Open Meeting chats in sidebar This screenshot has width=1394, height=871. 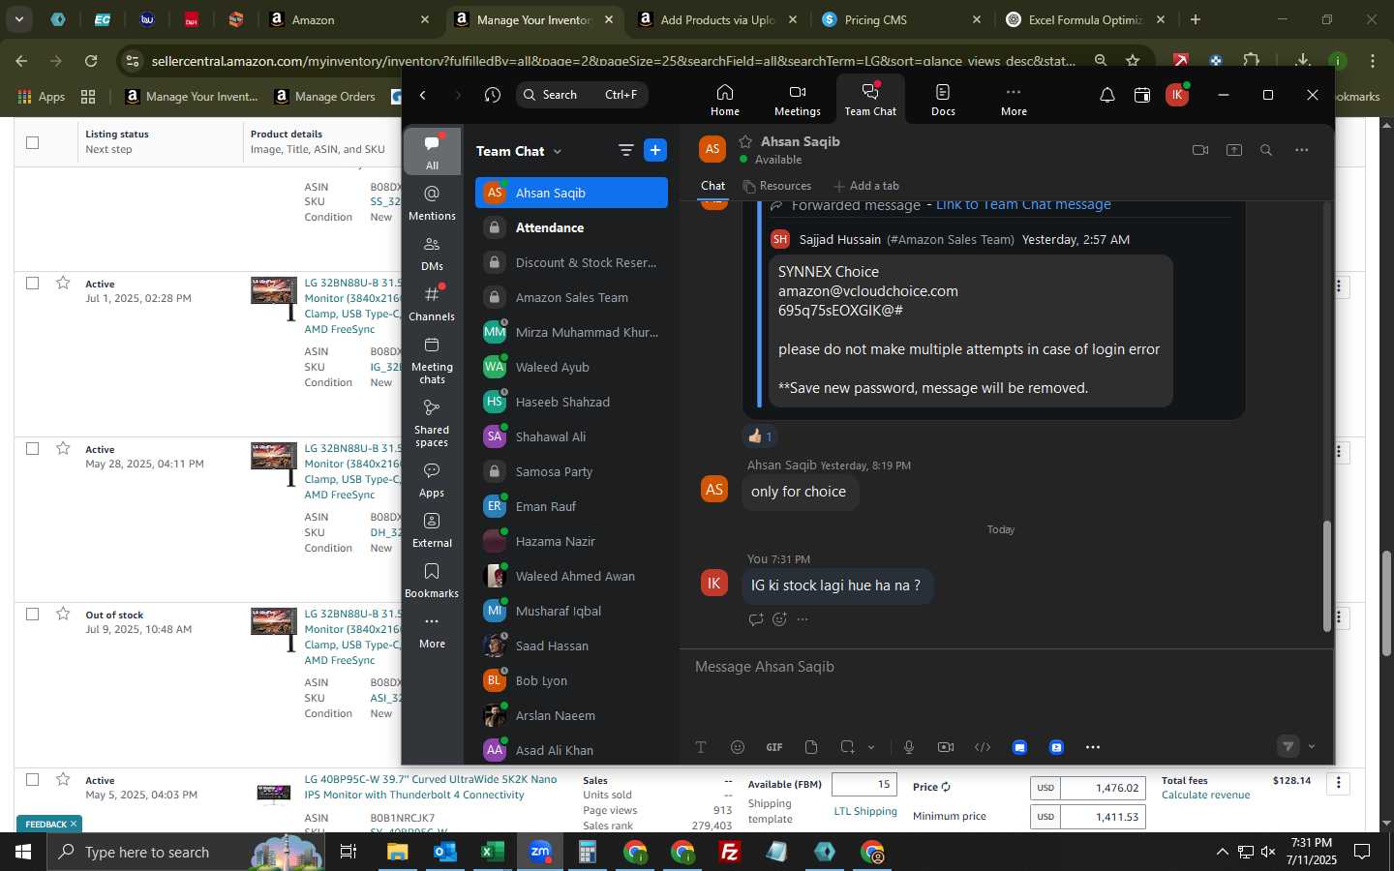coord(432,360)
